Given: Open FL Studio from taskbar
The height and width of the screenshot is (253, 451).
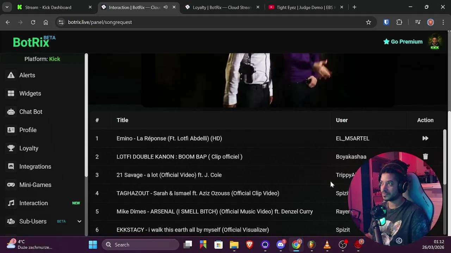Looking at the screenshot, I should click(312, 245).
